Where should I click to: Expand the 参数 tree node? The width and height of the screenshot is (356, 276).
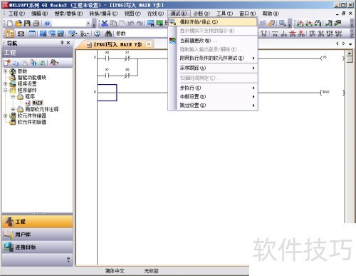6,71
